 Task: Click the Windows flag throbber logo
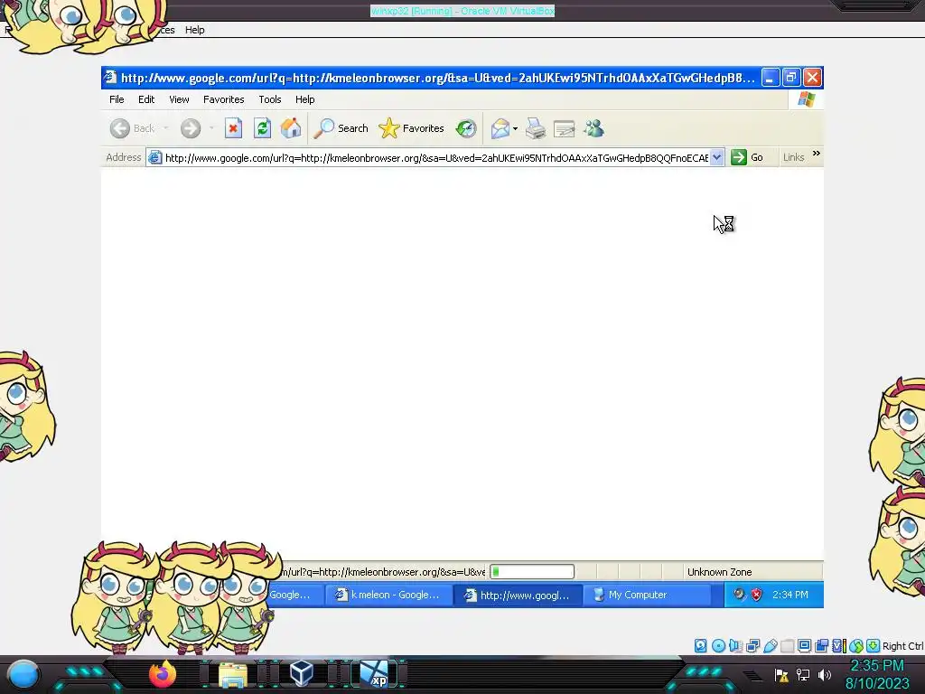tap(807, 99)
